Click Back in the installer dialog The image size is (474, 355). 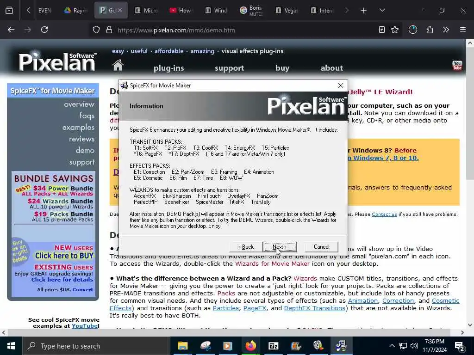pos(246,247)
